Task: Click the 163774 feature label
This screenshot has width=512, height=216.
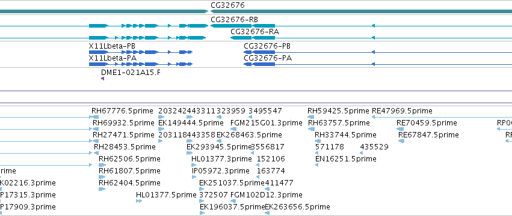Action: (271, 171)
